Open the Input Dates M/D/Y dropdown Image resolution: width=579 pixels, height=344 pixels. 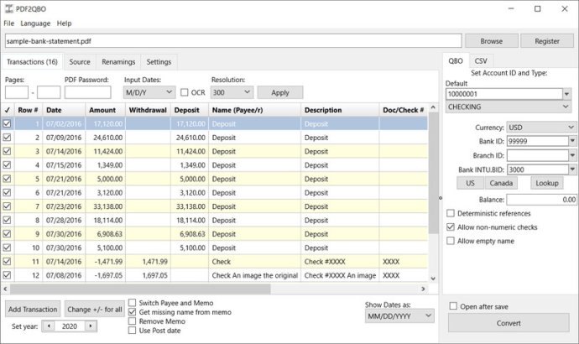pos(149,92)
